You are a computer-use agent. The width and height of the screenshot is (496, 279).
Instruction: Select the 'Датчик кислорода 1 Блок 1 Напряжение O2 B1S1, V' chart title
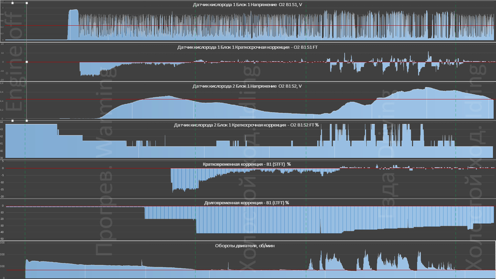pos(247,5)
